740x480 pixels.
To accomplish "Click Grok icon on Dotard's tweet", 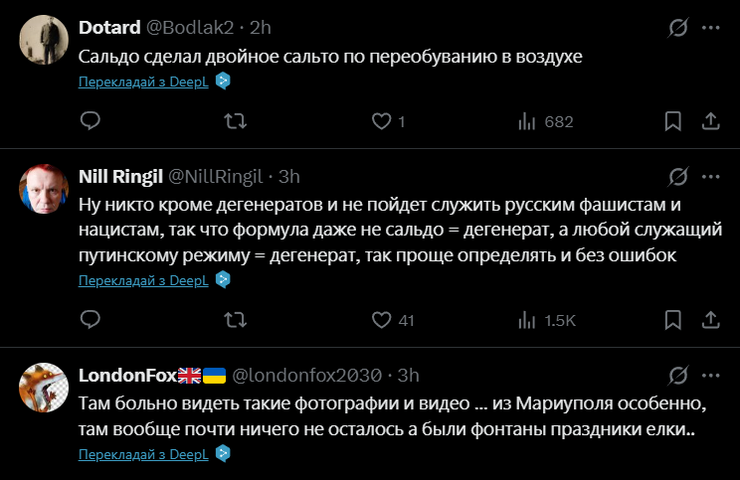I will (x=678, y=28).
